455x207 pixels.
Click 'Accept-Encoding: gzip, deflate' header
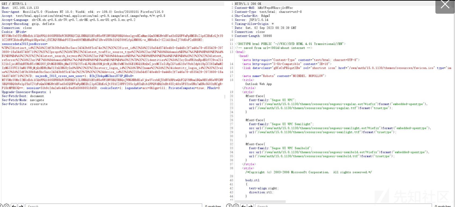[28, 24]
